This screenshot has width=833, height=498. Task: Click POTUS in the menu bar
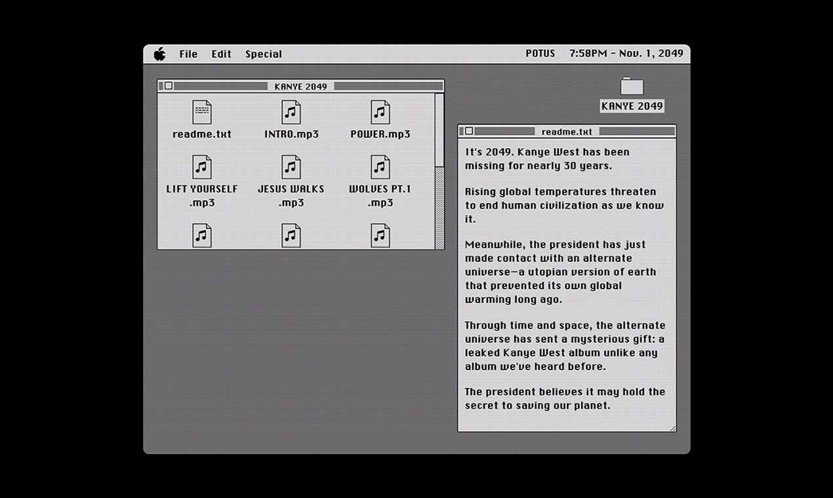pyautogui.click(x=540, y=54)
